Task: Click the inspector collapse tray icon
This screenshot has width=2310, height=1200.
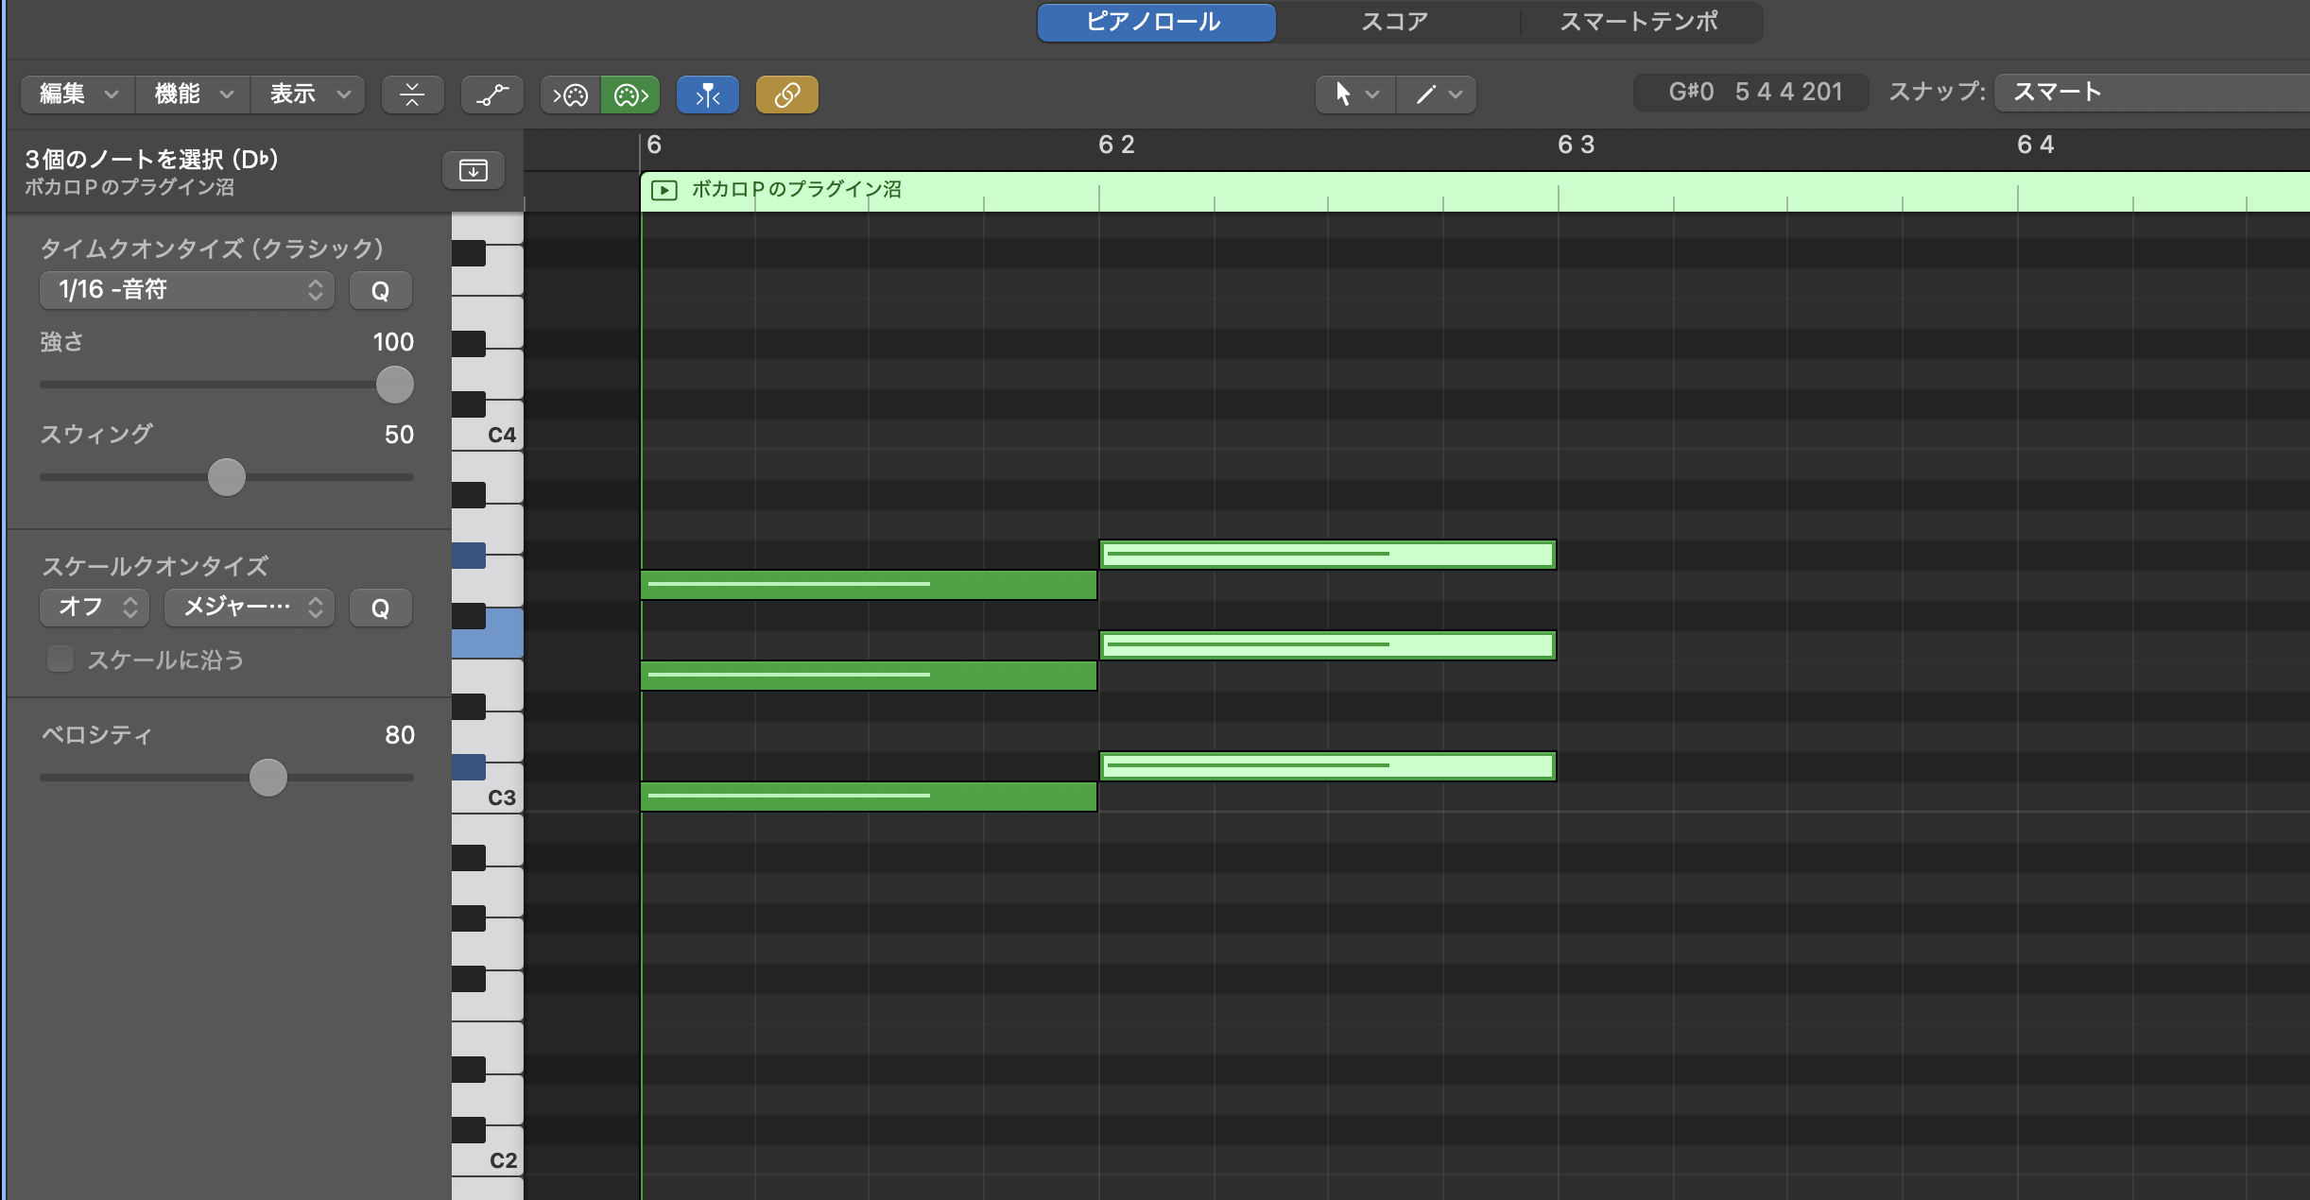Action: (x=474, y=170)
